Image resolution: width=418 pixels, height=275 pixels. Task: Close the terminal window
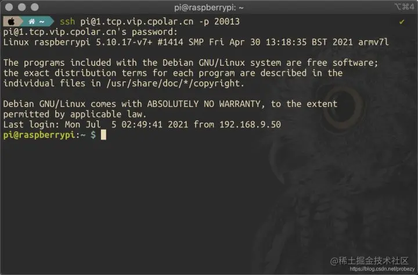[x=9, y=7]
